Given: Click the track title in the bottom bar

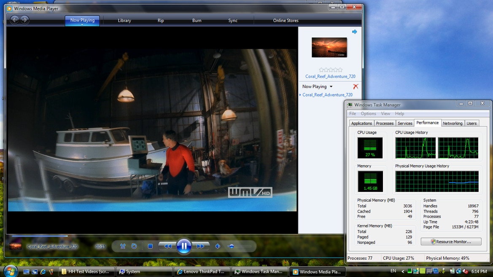Looking at the screenshot, I should [x=52, y=247].
